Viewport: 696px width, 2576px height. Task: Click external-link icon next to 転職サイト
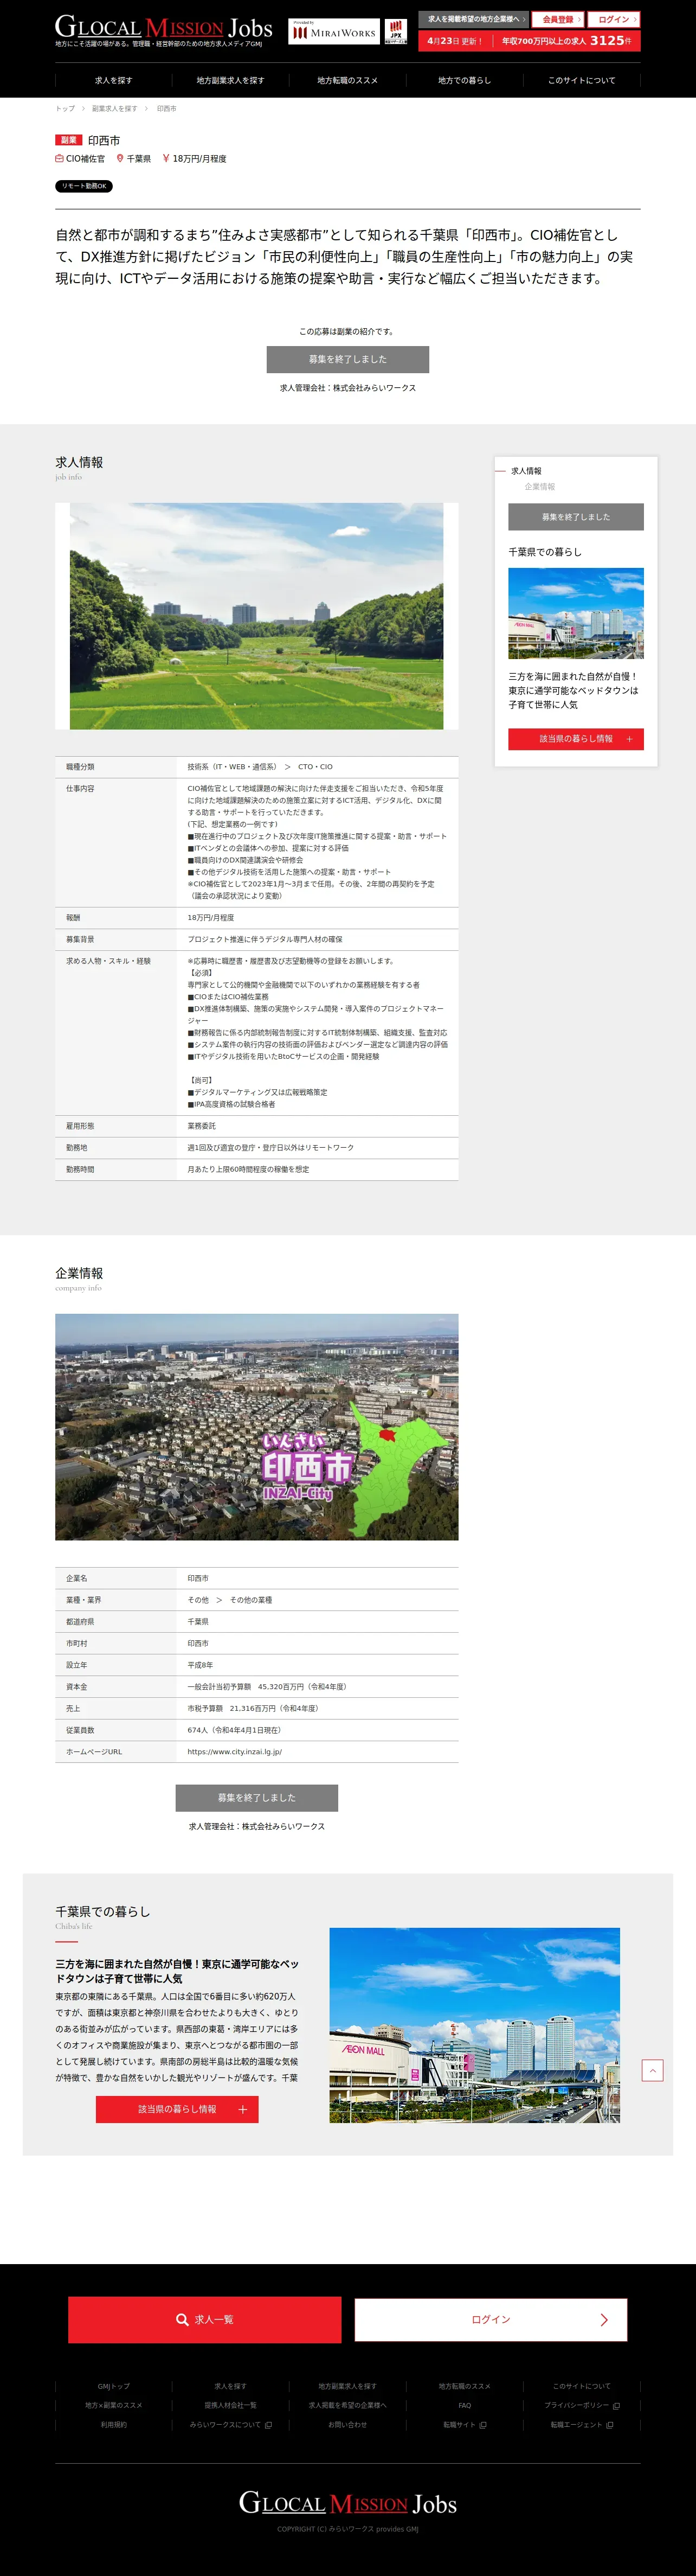[x=483, y=2424]
